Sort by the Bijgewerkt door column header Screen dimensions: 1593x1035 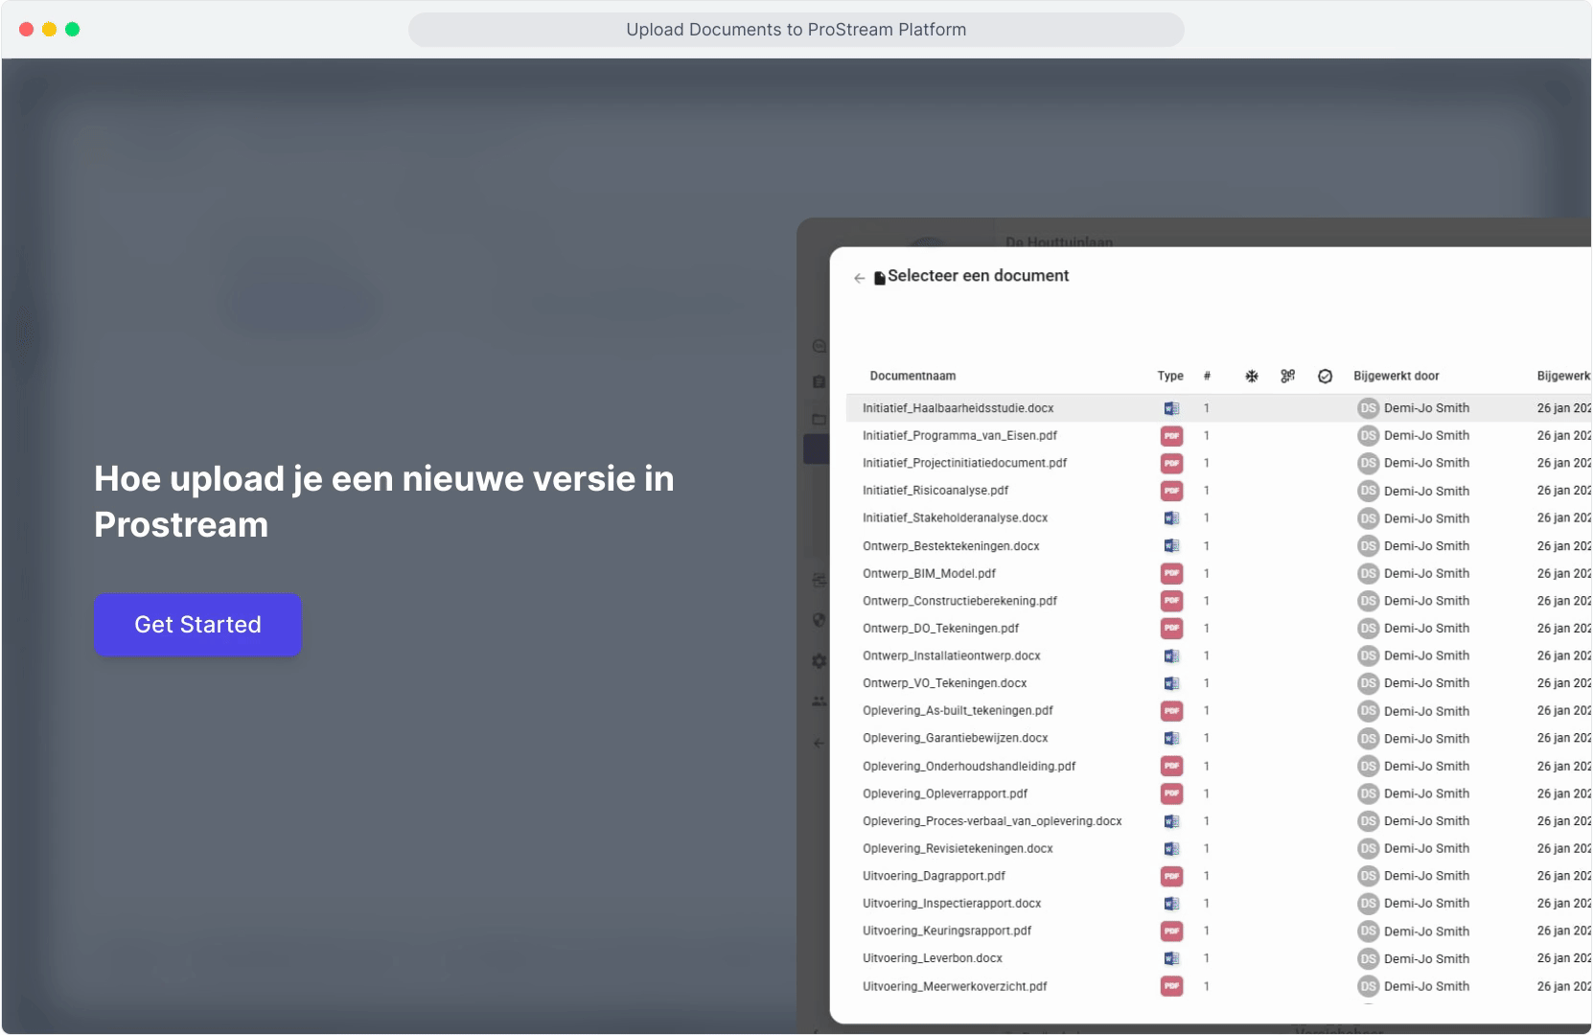click(x=1397, y=377)
